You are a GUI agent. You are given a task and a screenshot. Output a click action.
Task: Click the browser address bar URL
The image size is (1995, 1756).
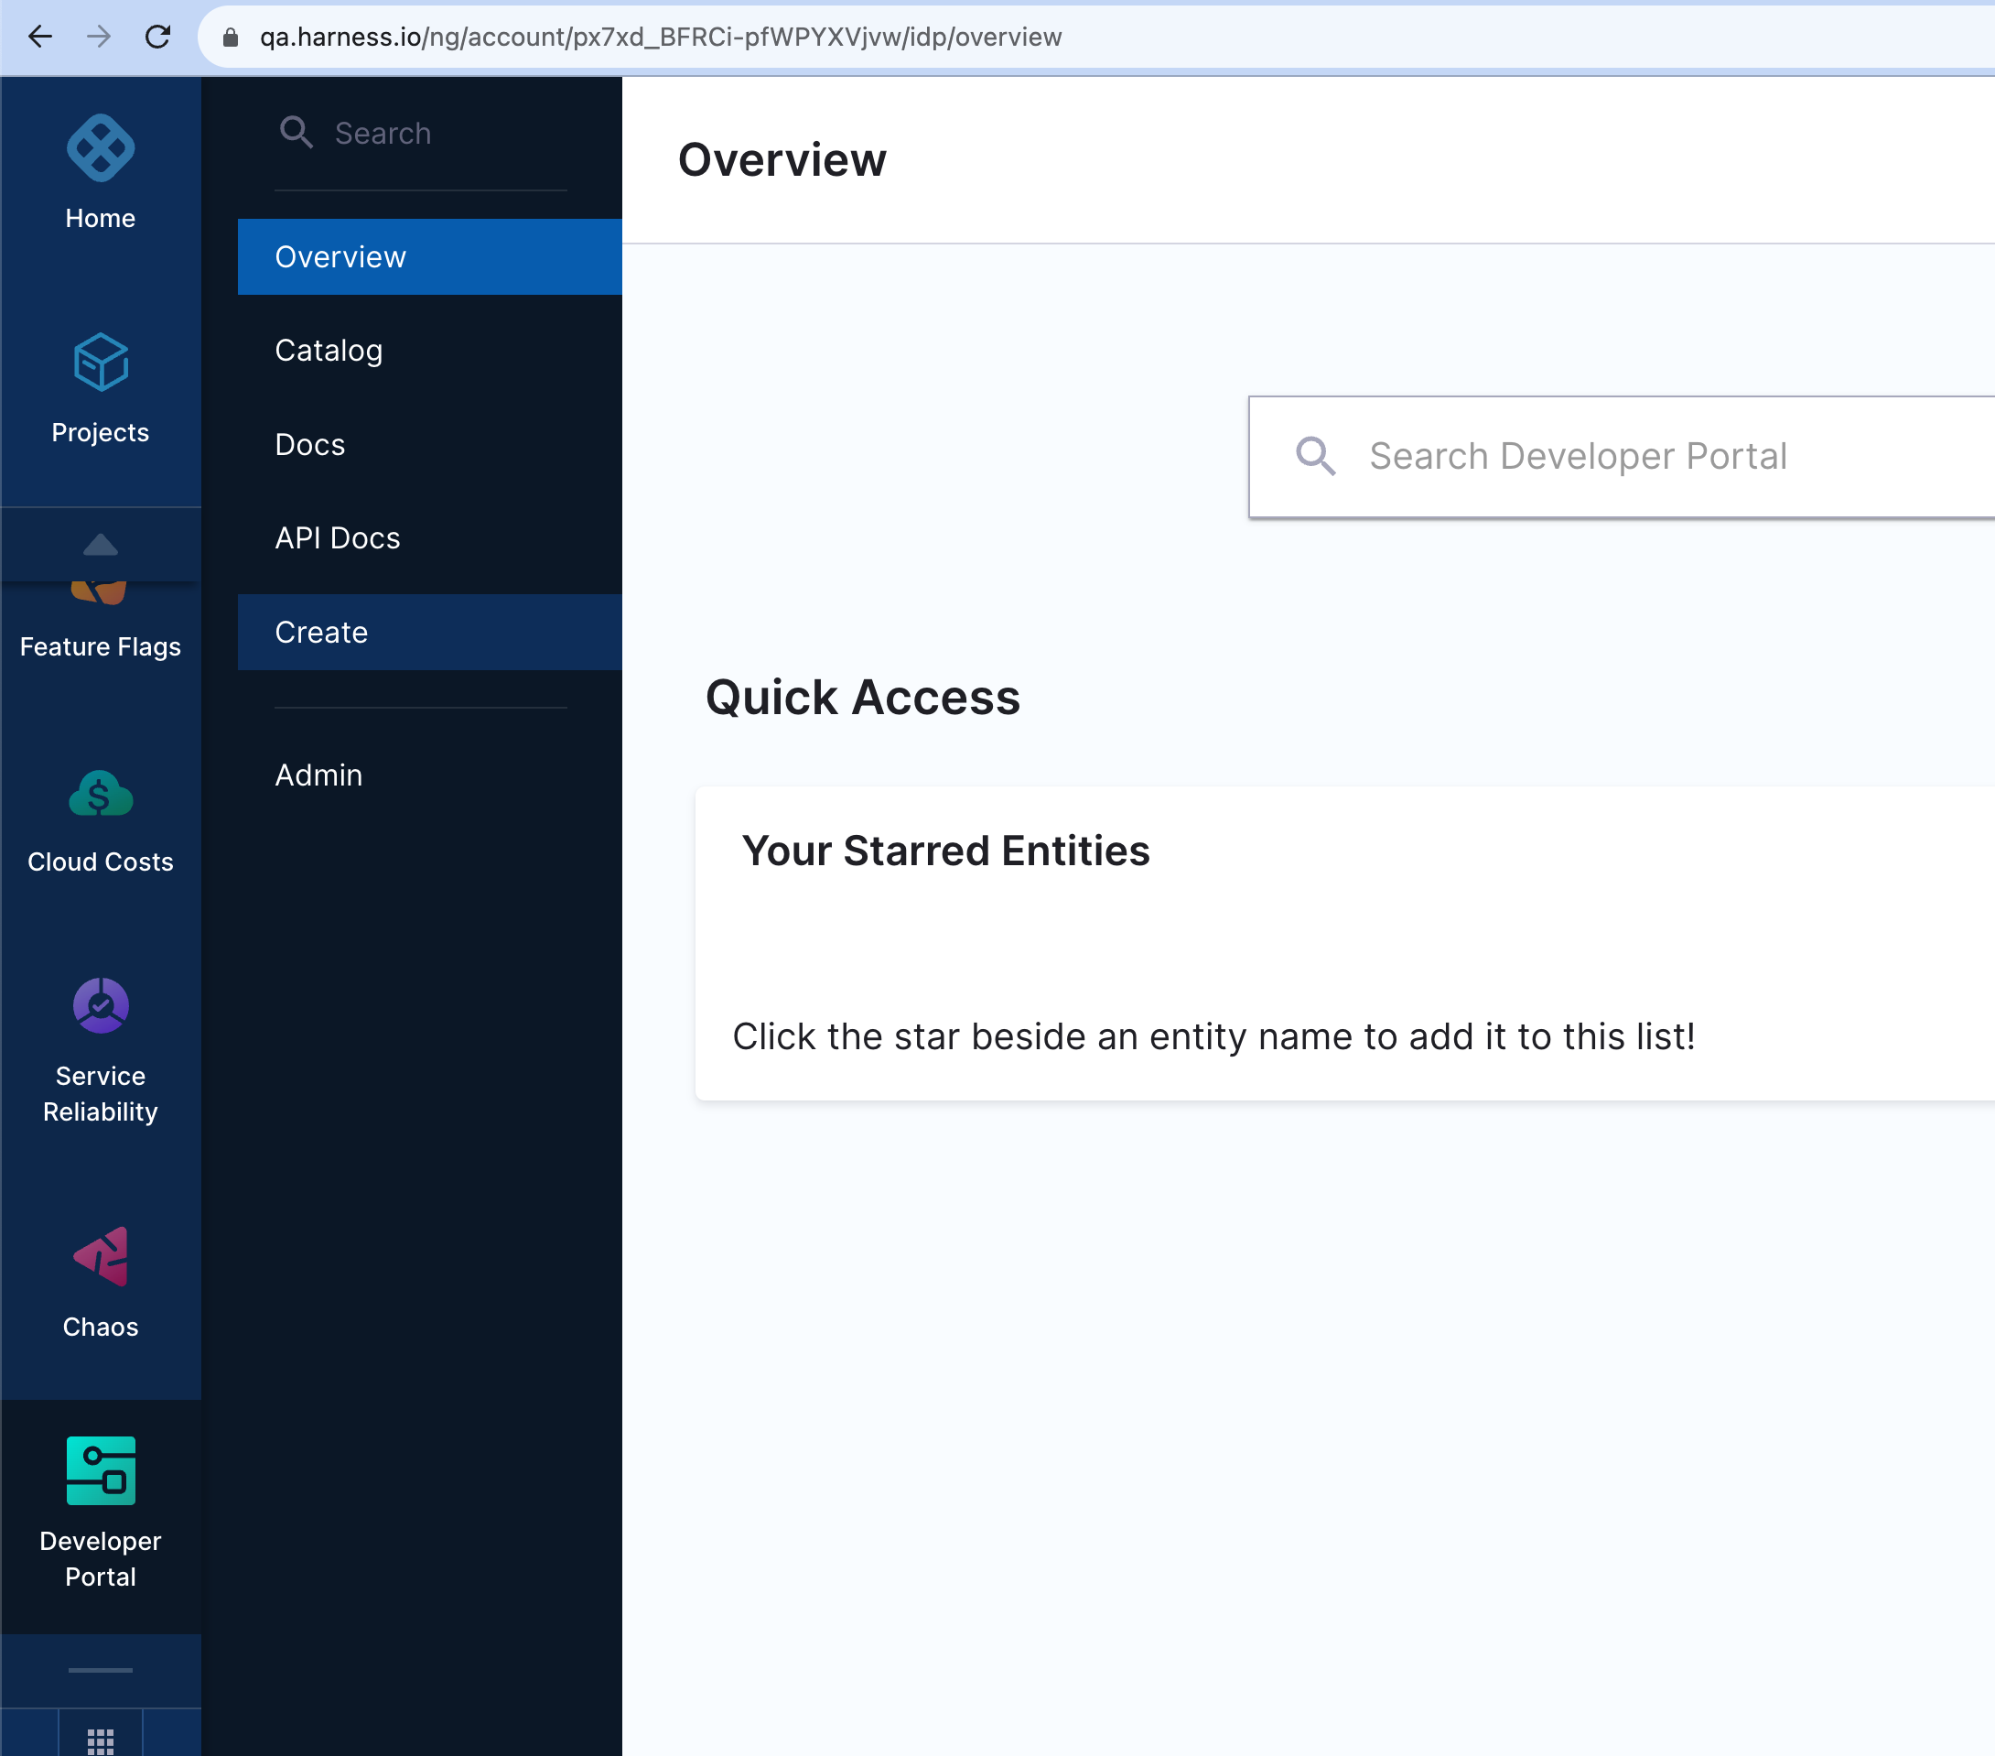pos(660,38)
